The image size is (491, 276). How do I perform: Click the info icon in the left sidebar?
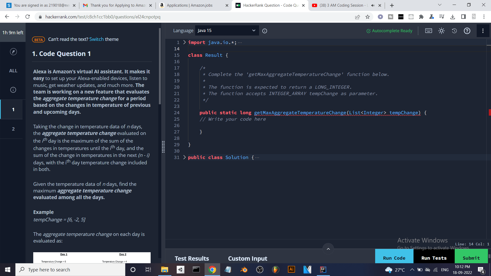coord(13,90)
